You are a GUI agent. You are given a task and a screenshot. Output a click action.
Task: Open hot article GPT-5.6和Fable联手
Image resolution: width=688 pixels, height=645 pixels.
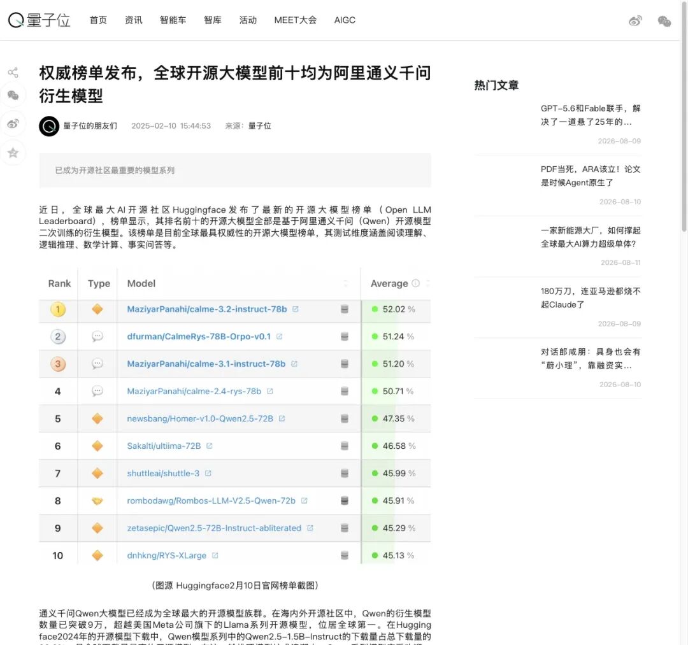[x=590, y=115]
